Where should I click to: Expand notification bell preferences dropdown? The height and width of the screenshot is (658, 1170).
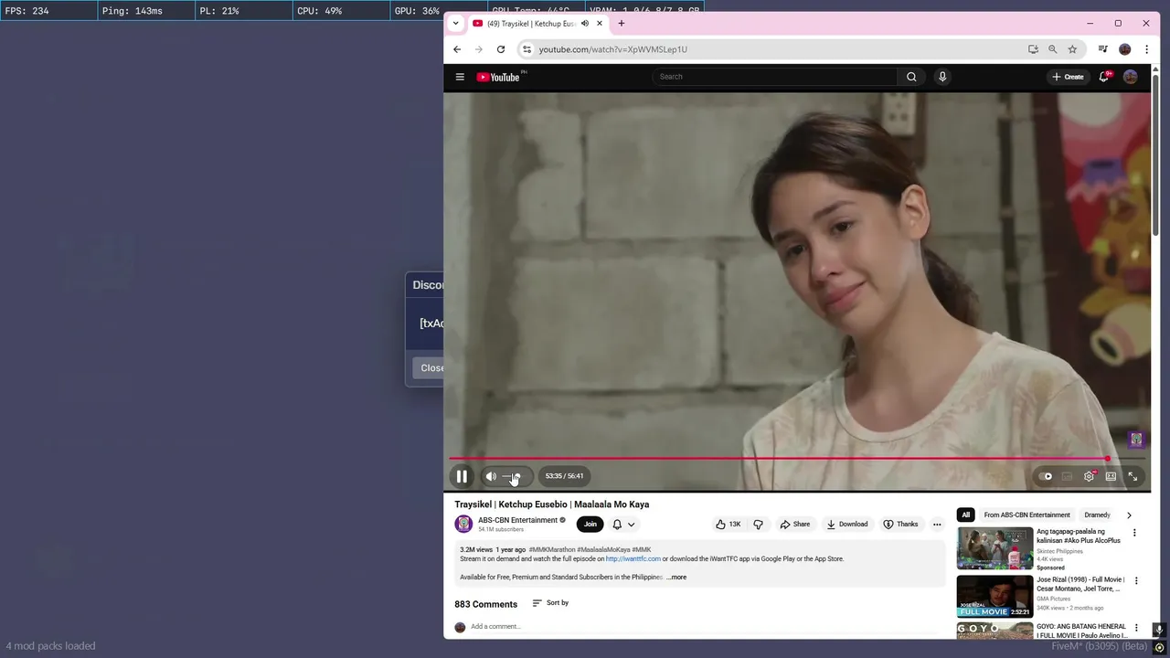pyautogui.click(x=631, y=525)
